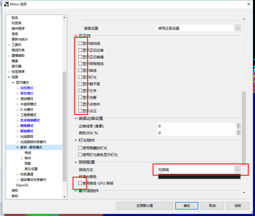Select 钢笔模式 in the tree
The height and width of the screenshot is (216, 255).
click(27, 126)
